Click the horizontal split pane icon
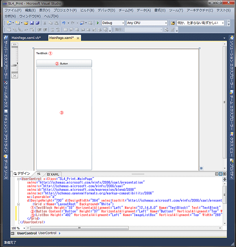Image resolution: width=236 pixels, height=247 pixels. [x=220, y=174]
